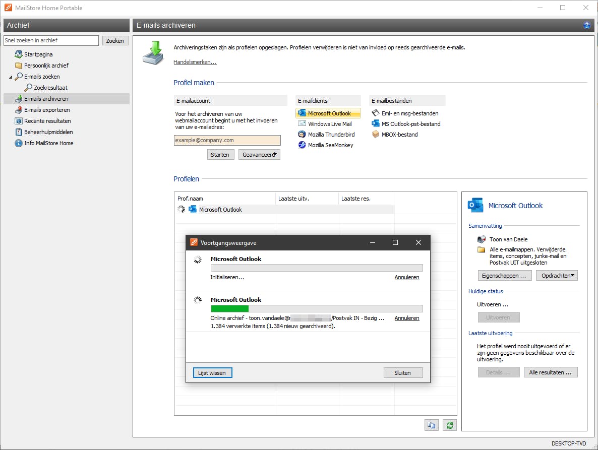Select Microsoft Outlook profile row text
This screenshot has width=598, height=450.
point(220,210)
